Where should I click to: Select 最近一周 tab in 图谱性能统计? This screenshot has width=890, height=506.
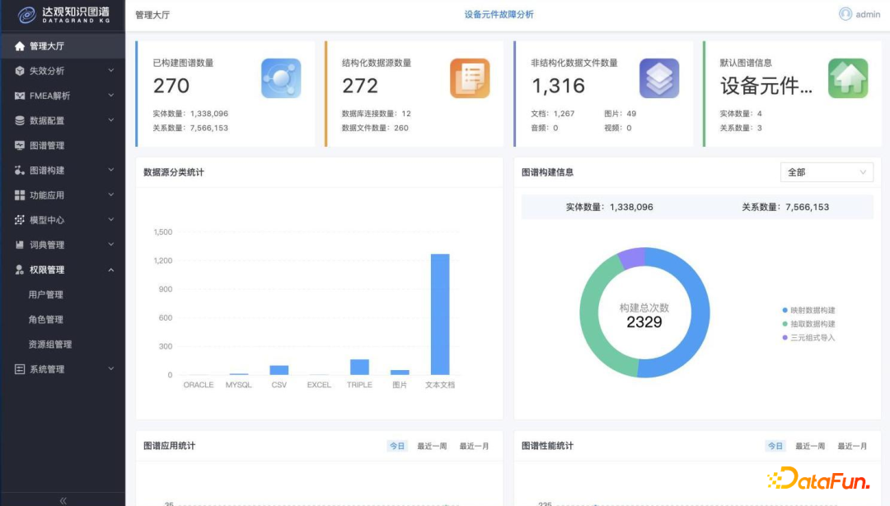tap(810, 446)
